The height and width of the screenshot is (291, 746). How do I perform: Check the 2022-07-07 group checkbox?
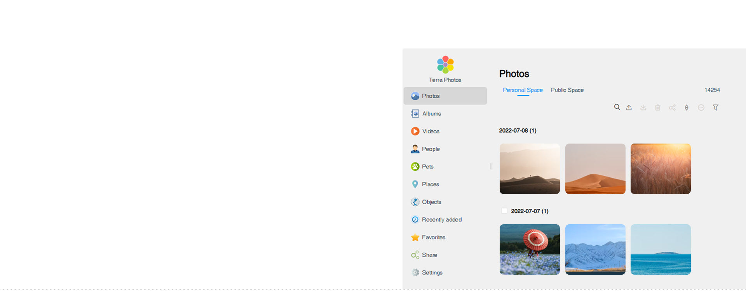[504, 211]
